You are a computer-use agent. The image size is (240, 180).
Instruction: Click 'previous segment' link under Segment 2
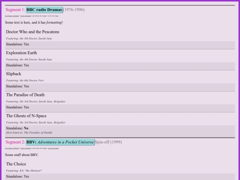pos(12,148)
